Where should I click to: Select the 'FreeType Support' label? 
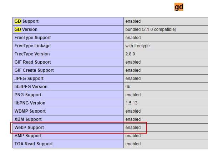[32, 38]
